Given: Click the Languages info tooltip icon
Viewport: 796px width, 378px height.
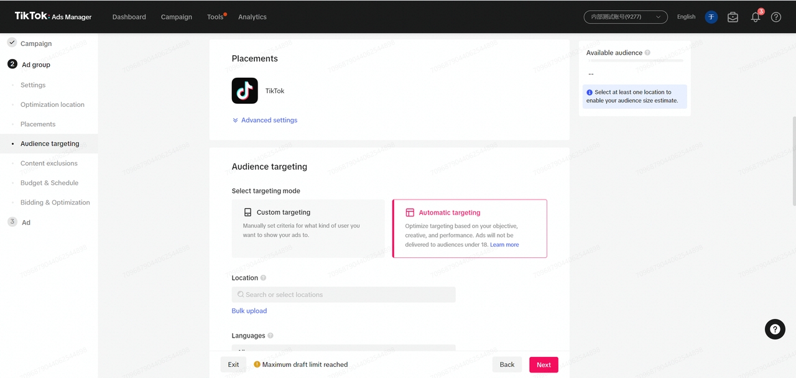Looking at the screenshot, I should click(x=271, y=336).
